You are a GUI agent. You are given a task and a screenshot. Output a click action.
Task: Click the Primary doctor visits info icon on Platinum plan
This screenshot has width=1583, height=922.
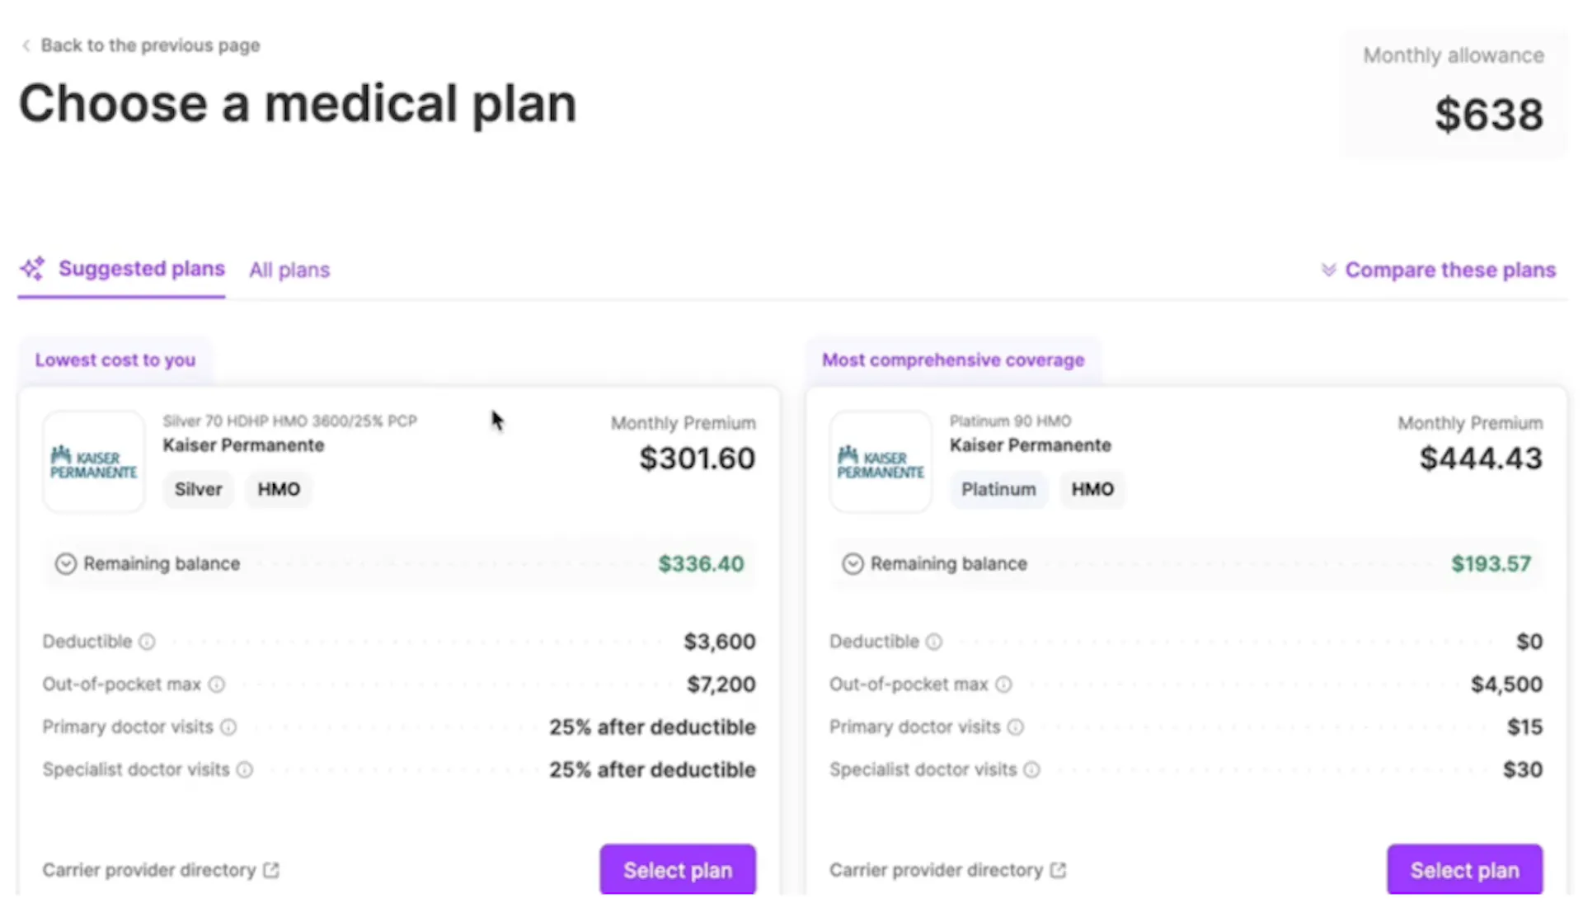[x=1015, y=727]
